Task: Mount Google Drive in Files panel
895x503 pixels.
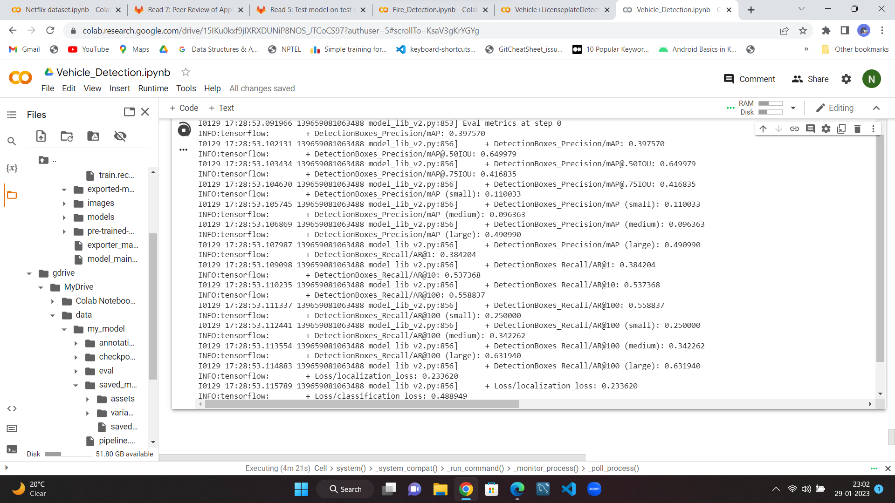Action: pos(93,136)
